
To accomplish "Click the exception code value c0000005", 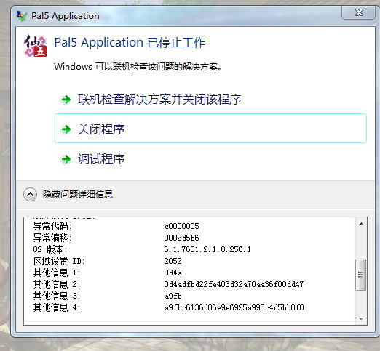I will pyautogui.click(x=182, y=226).
